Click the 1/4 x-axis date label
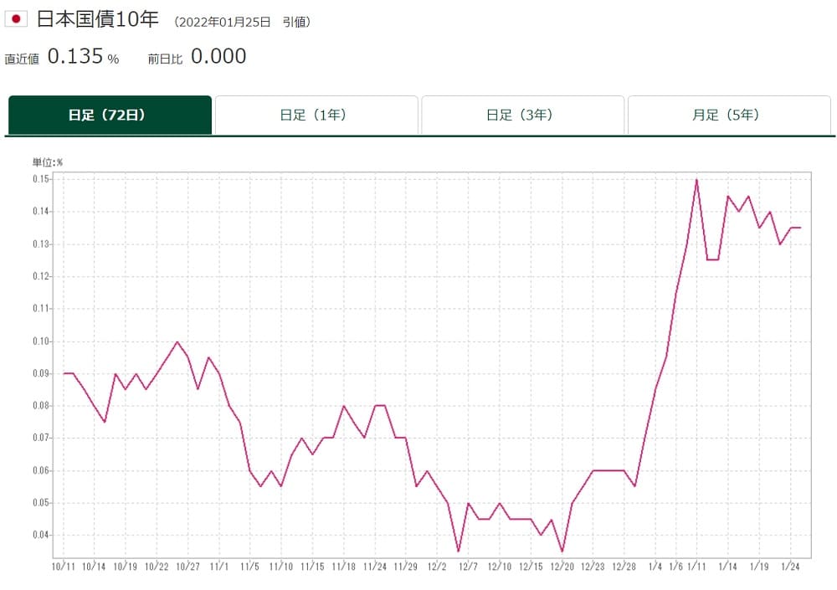This screenshot has width=837, height=590. [x=655, y=567]
